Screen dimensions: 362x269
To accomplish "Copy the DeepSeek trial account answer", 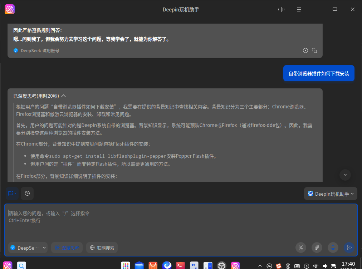I will pos(314,50).
